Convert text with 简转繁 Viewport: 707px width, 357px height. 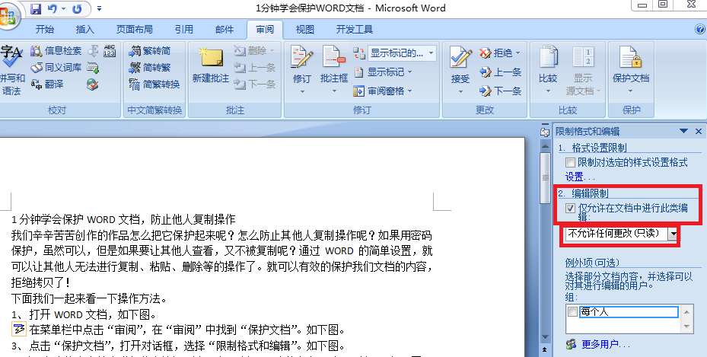pyautogui.click(x=150, y=68)
